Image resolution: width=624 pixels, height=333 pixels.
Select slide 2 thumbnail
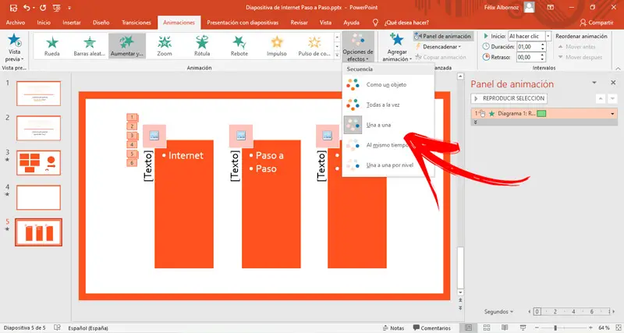coord(38,128)
